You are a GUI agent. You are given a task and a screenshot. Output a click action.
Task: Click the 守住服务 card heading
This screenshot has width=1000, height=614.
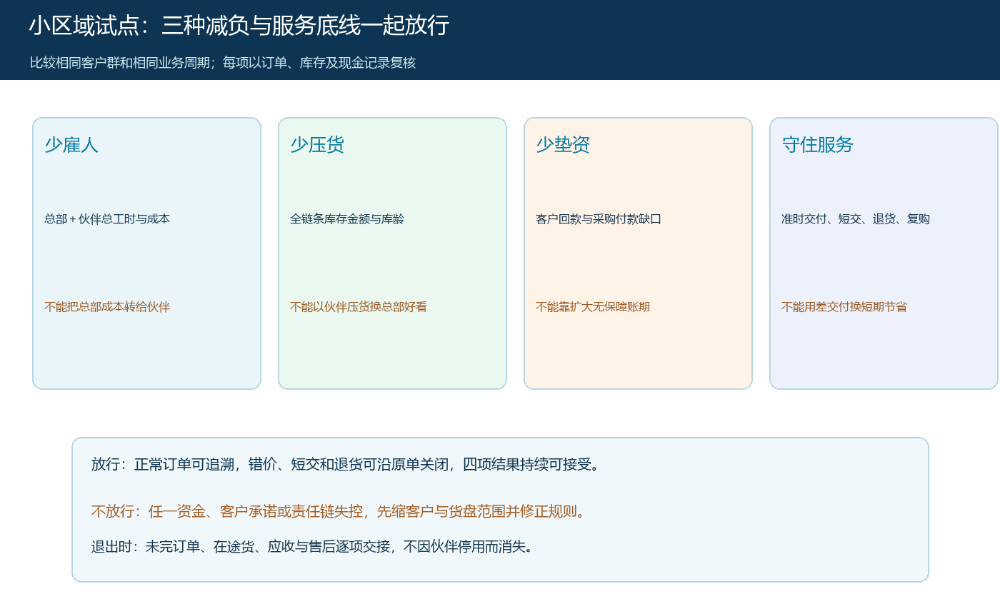pos(818,145)
